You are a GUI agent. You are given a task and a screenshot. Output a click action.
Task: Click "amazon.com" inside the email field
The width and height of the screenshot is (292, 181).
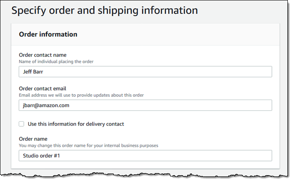(55, 105)
